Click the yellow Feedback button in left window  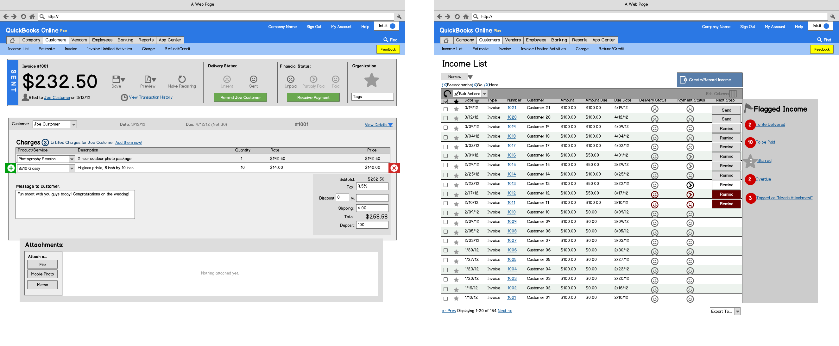pyautogui.click(x=388, y=49)
